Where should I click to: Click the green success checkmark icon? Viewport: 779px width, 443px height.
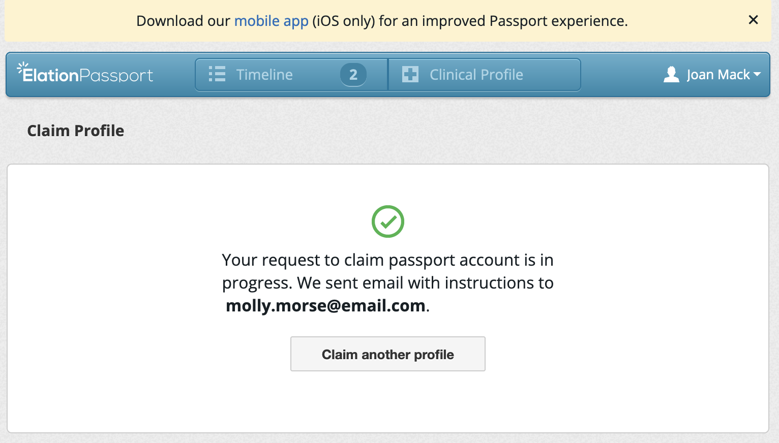coord(387,221)
